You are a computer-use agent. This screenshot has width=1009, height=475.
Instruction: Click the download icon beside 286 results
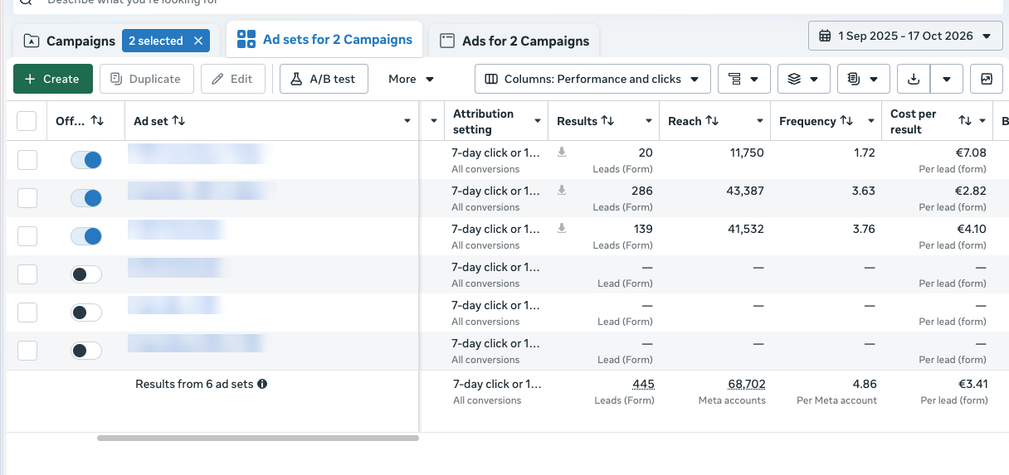point(562,191)
